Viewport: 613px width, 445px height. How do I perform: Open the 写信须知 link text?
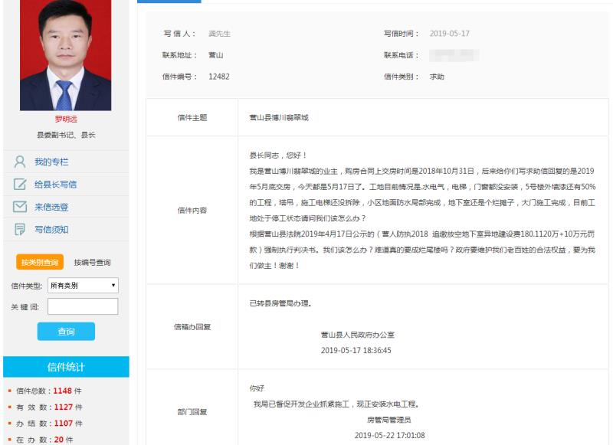pos(51,229)
